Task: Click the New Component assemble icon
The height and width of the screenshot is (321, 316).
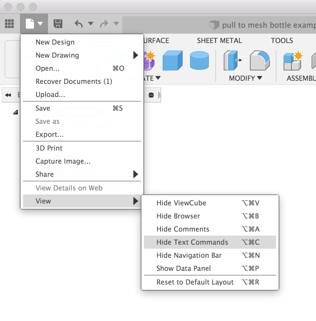Action: pos(293,60)
